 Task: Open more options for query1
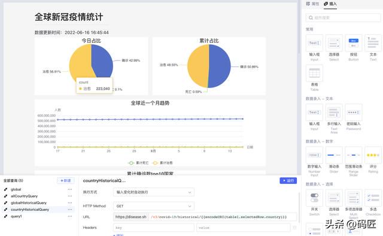(70, 216)
